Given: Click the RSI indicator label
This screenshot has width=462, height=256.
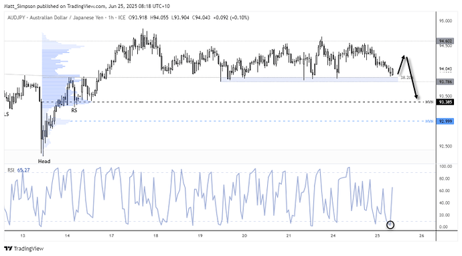Looking at the screenshot, I should (11, 170).
